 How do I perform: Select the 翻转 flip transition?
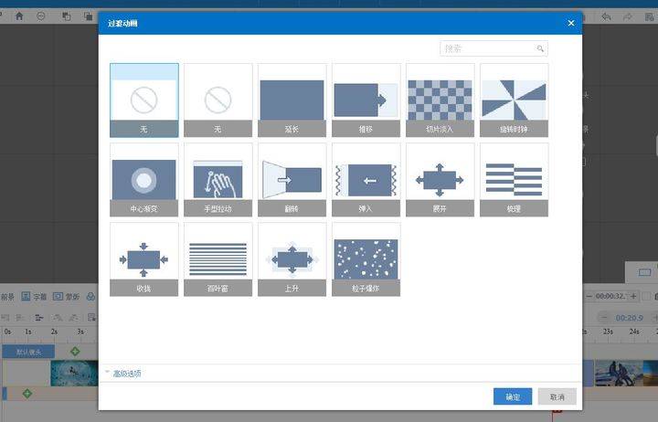[292, 180]
